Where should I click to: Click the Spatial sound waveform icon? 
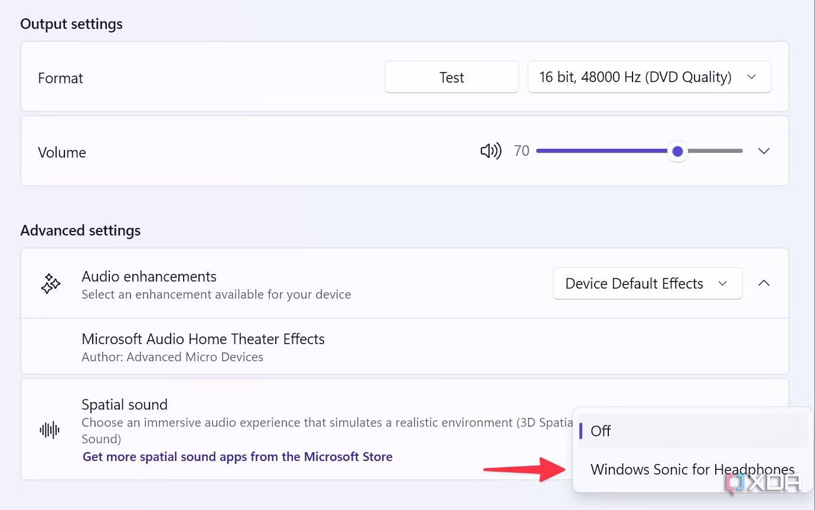click(x=50, y=430)
